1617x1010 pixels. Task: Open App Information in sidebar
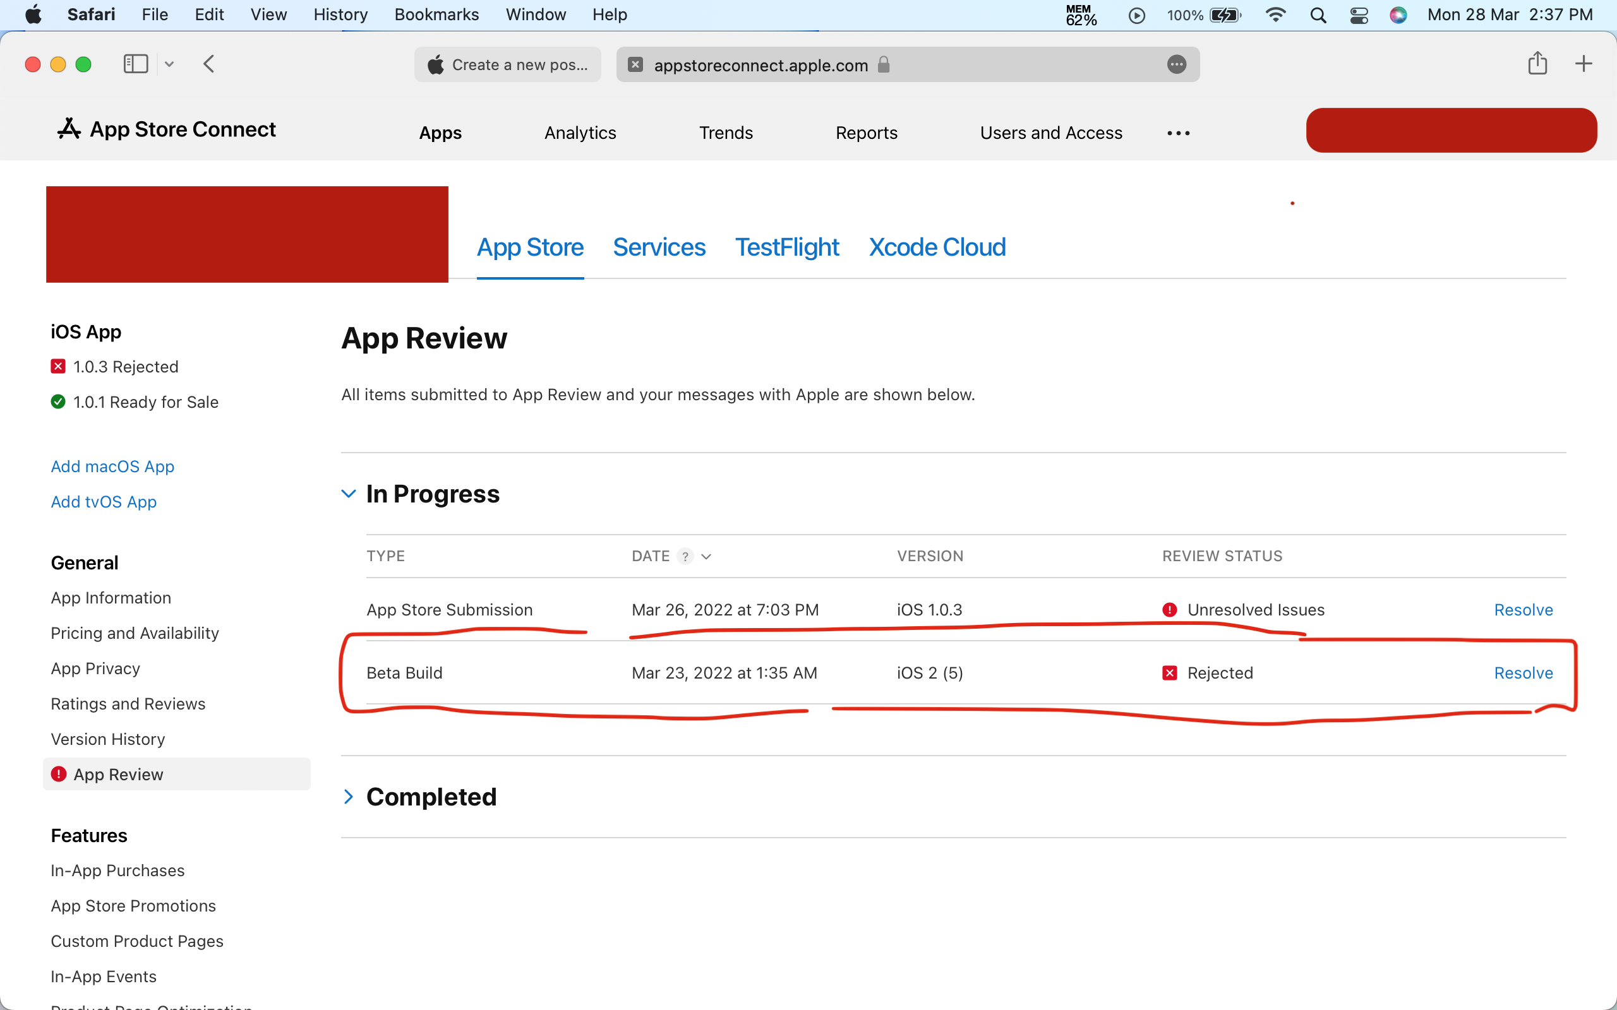111,598
